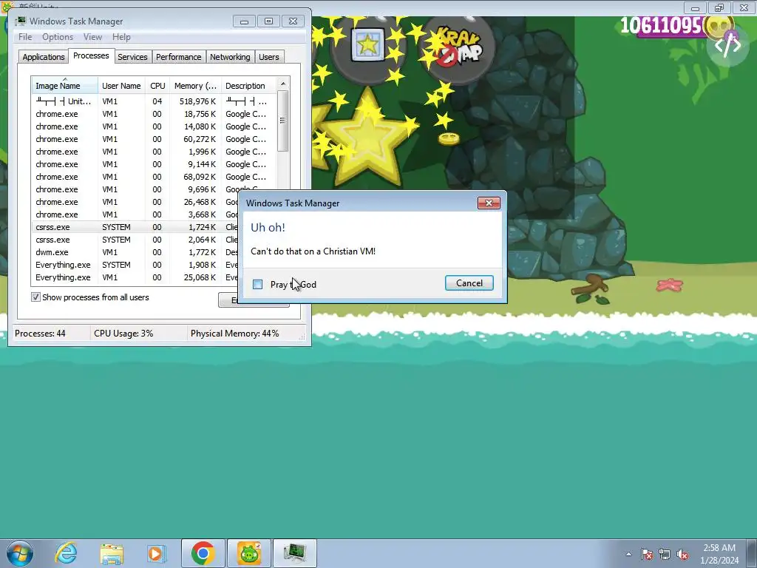
Task: Click the skull coin score icon
Action: click(x=719, y=27)
